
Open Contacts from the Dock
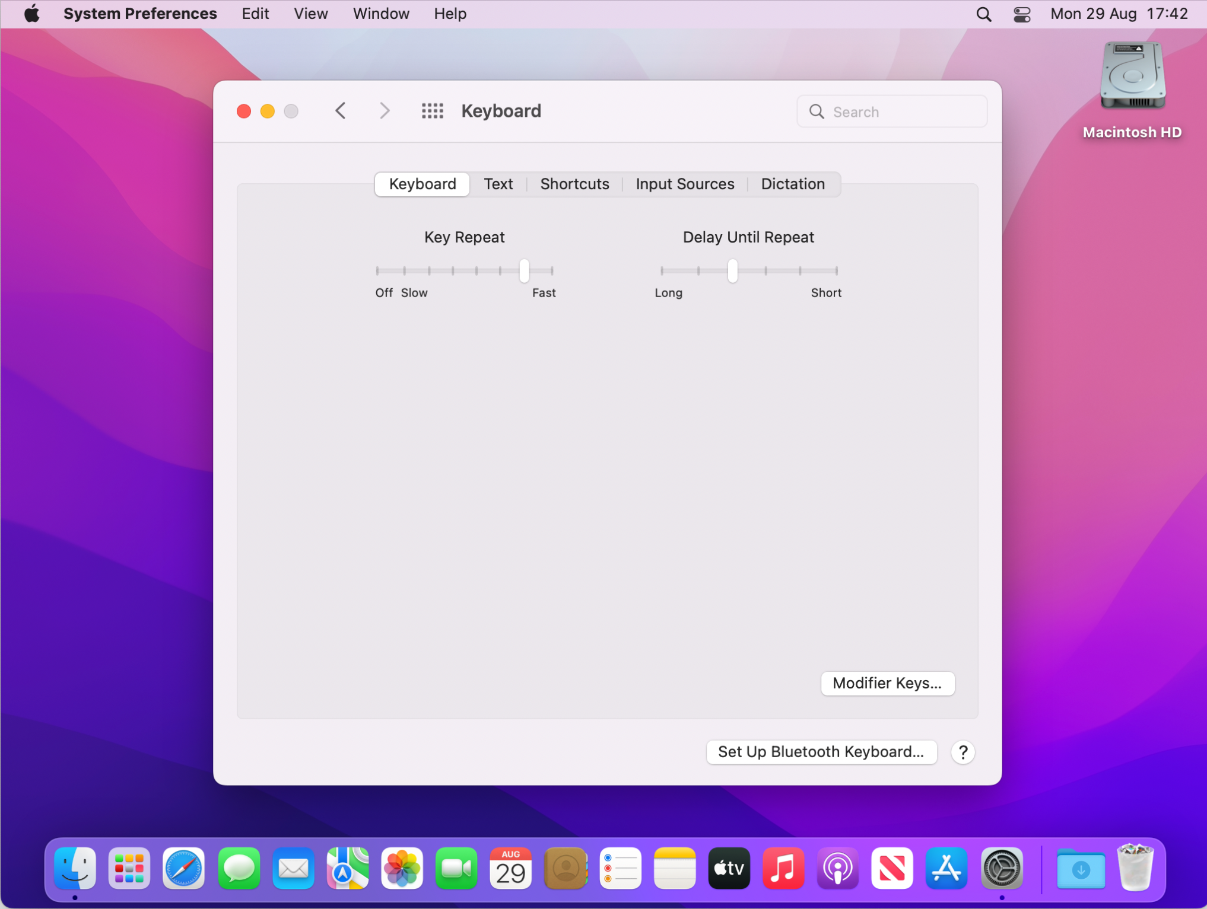566,868
